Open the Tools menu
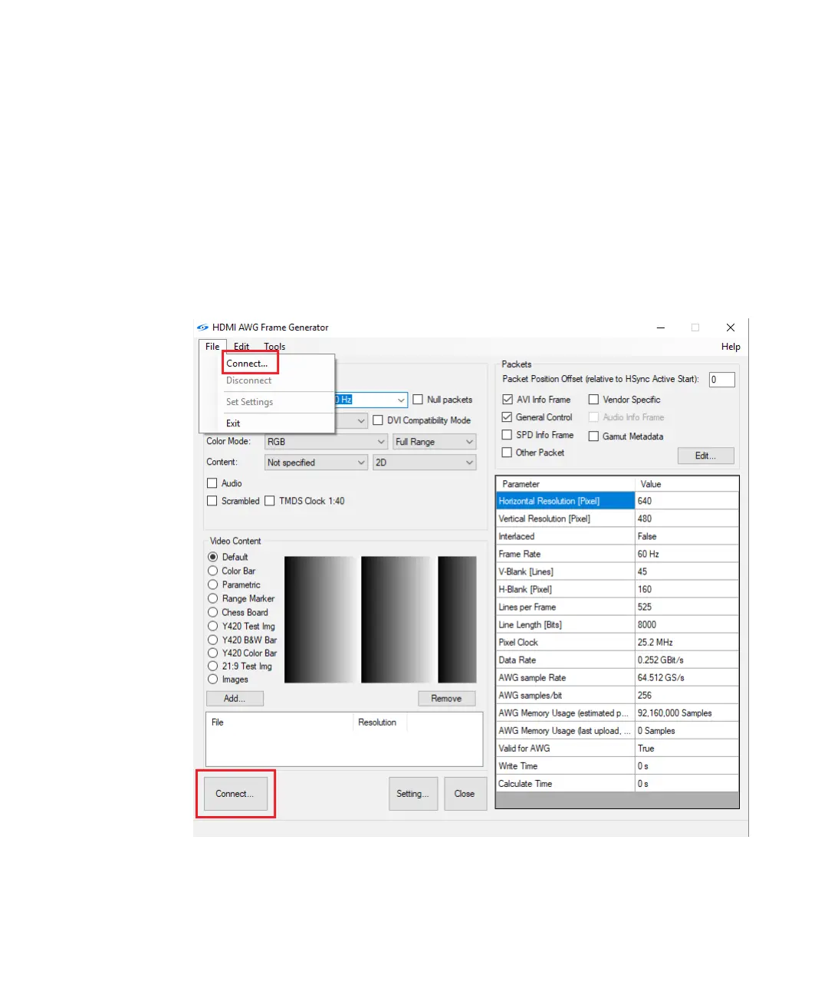Screen dimensions: 828x994 pos(274,347)
